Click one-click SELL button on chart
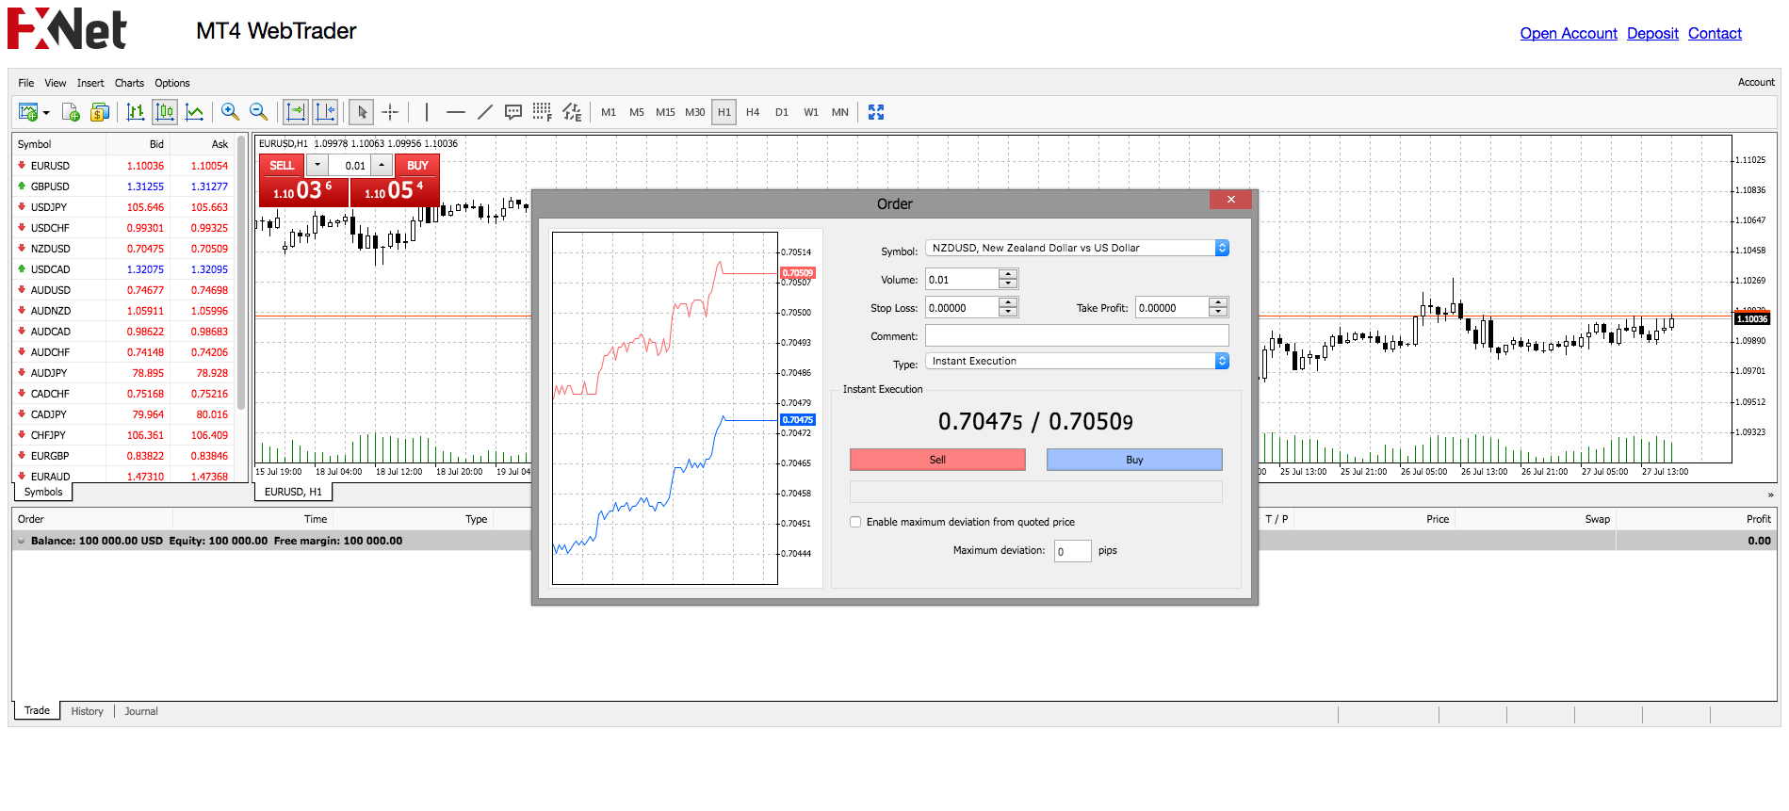Viewport: 1789px width, 811px height. click(x=282, y=166)
